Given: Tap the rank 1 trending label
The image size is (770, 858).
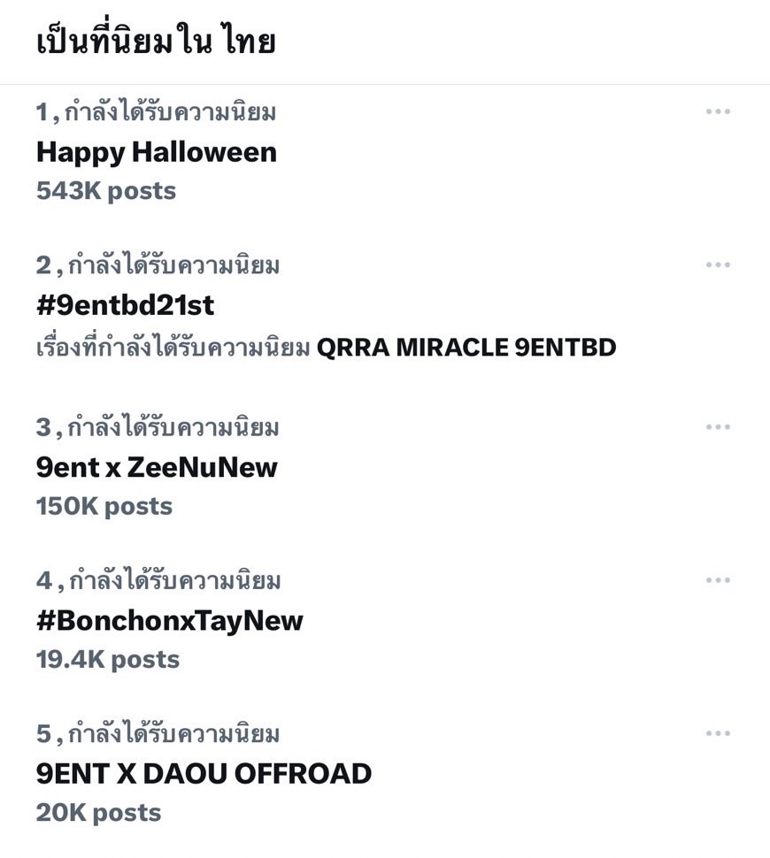Looking at the screenshot, I should [x=157, y=112].
